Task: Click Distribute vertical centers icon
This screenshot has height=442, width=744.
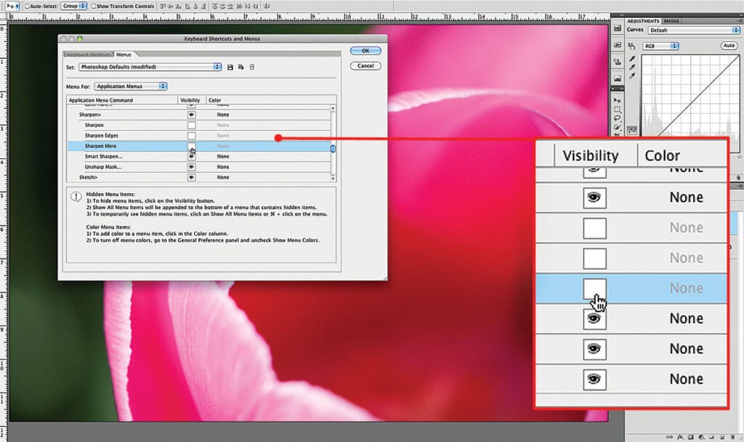Action: pos(222,6)
